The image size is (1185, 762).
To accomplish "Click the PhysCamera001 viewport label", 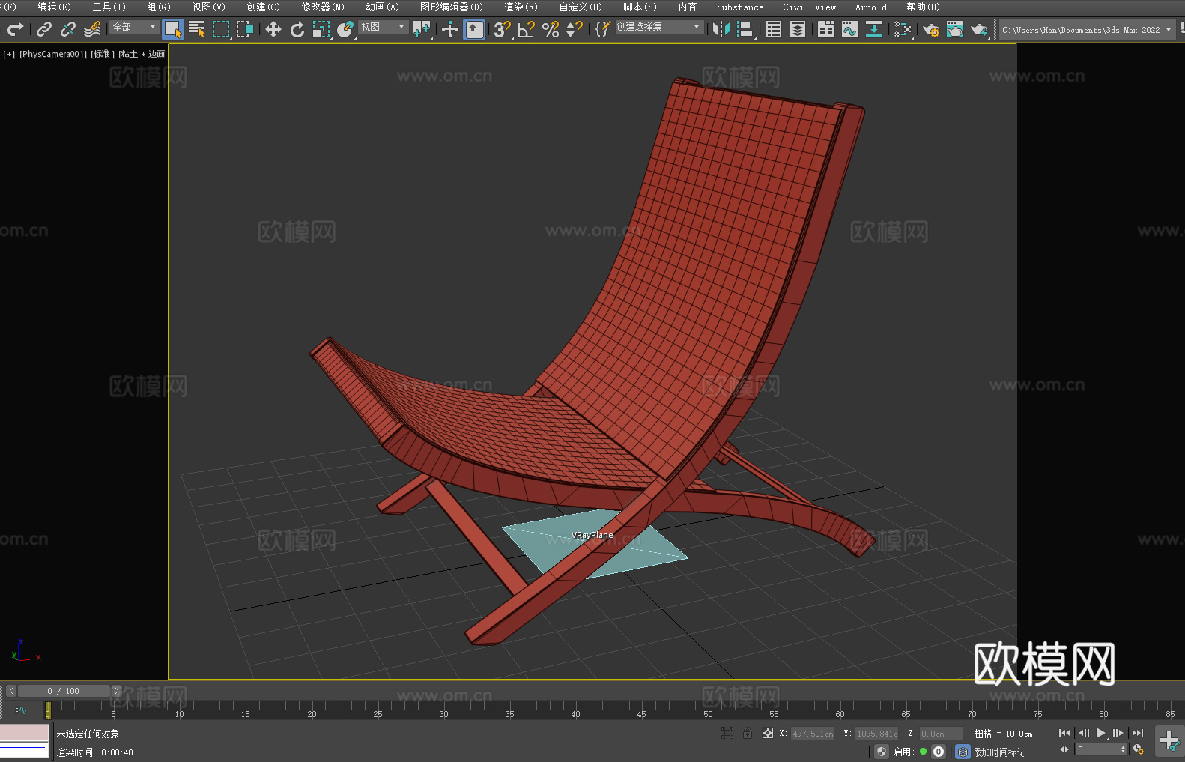I will point(53,54).
